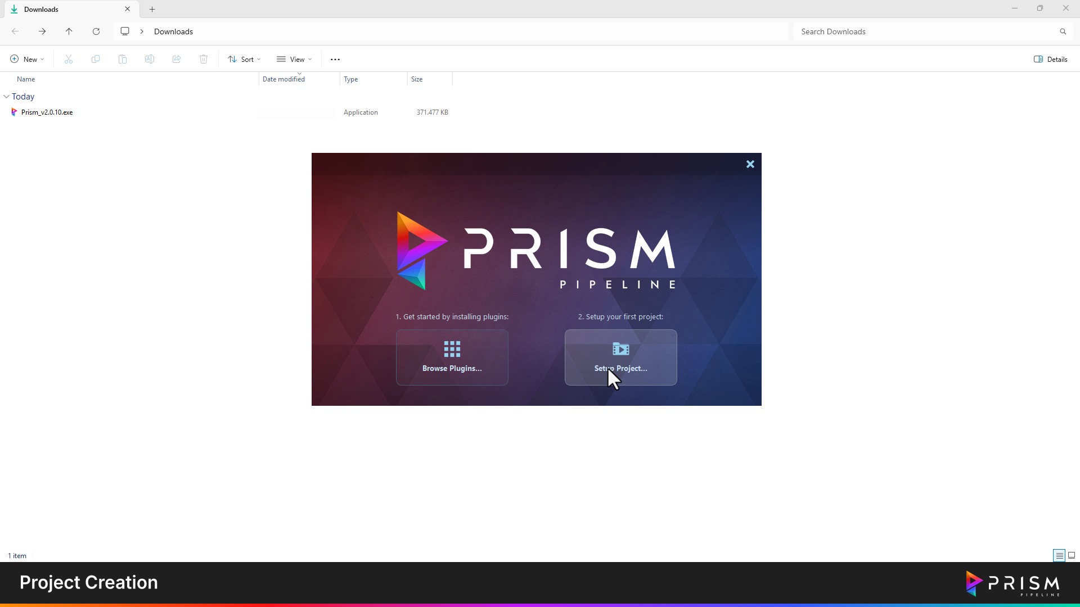The width and height of the screenshot is (1080, 607).
Task: Click the Setup Project film folder icon
Action: (x=620, y=349)
